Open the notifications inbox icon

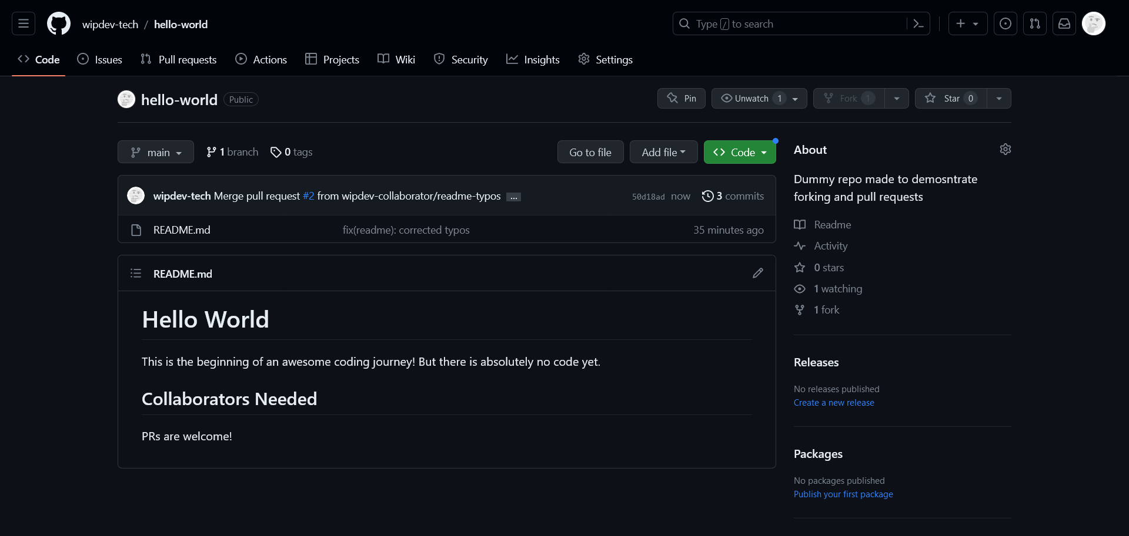tap(1064, 23)
